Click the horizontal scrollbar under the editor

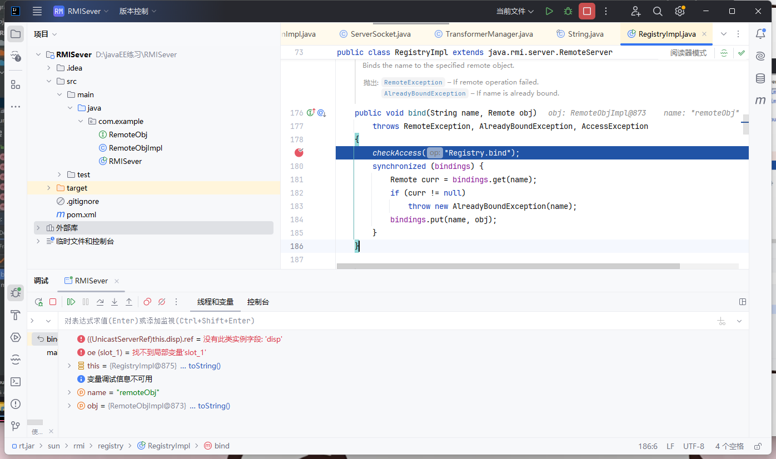pos(508,266)
